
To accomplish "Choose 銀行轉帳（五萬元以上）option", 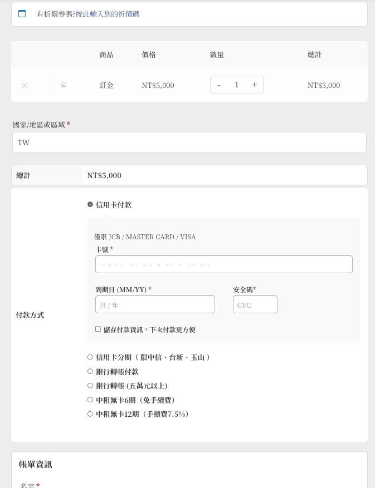I will (90, 385).
